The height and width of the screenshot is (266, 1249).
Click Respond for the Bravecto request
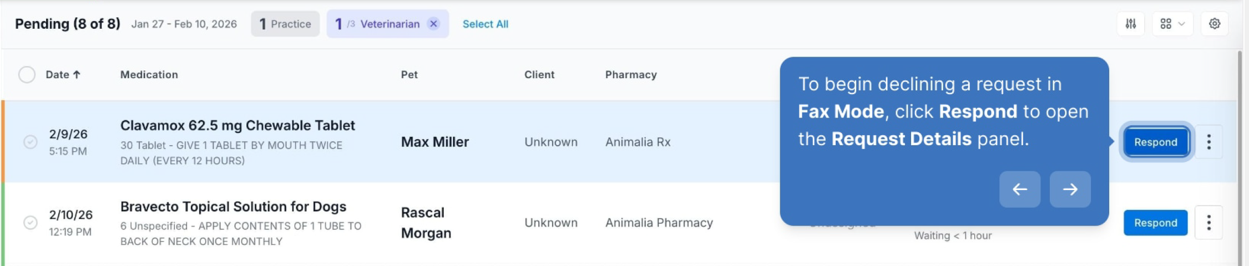(x=1155, y=223)
